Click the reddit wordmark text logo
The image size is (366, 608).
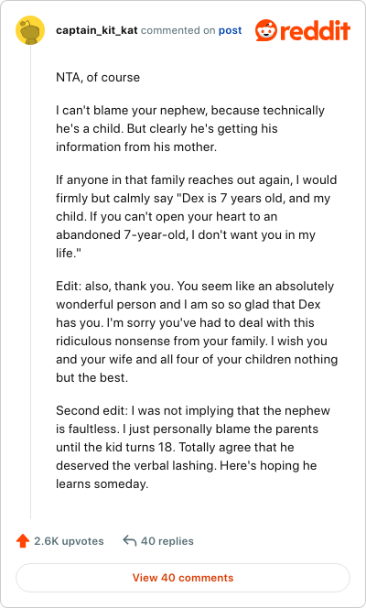pos(316,30)
